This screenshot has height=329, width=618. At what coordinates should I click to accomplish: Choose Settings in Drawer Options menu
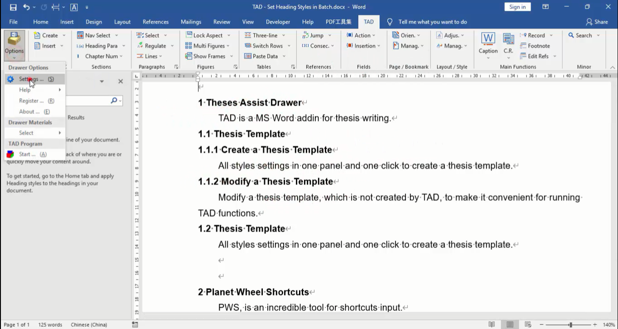click(35, 79)
